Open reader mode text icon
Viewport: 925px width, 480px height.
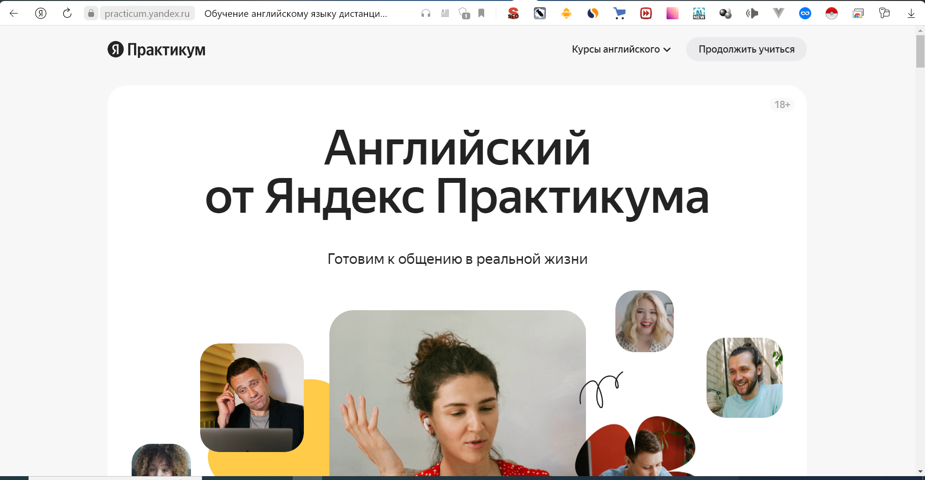(x=445, y=14)
